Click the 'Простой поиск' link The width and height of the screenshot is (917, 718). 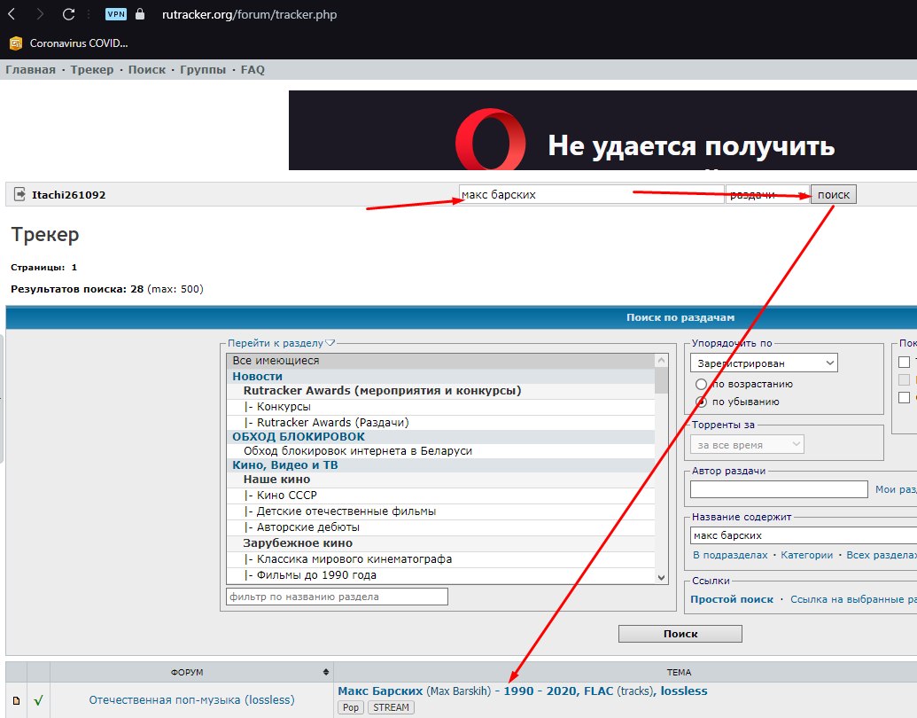[732, 599]
